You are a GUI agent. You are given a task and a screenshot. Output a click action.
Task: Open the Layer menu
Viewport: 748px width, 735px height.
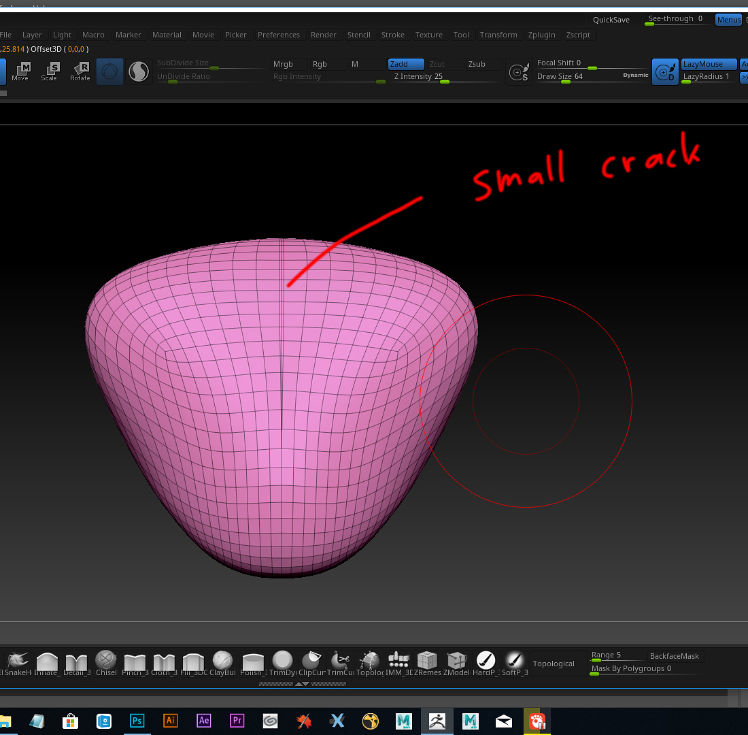tap(32, 35)
